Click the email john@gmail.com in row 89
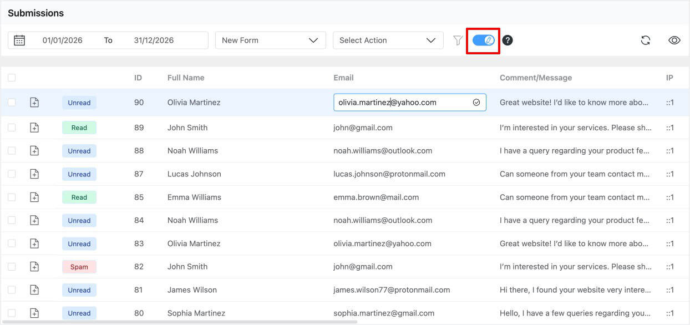 coord(363,128)
